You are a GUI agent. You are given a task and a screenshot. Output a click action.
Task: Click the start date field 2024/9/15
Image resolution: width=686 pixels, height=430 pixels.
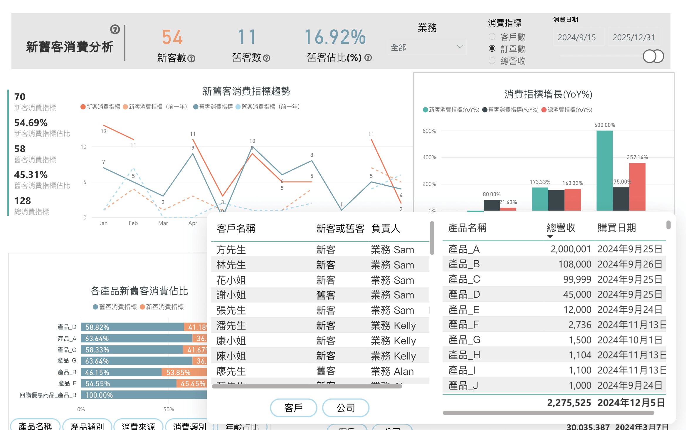coord(577,37)
